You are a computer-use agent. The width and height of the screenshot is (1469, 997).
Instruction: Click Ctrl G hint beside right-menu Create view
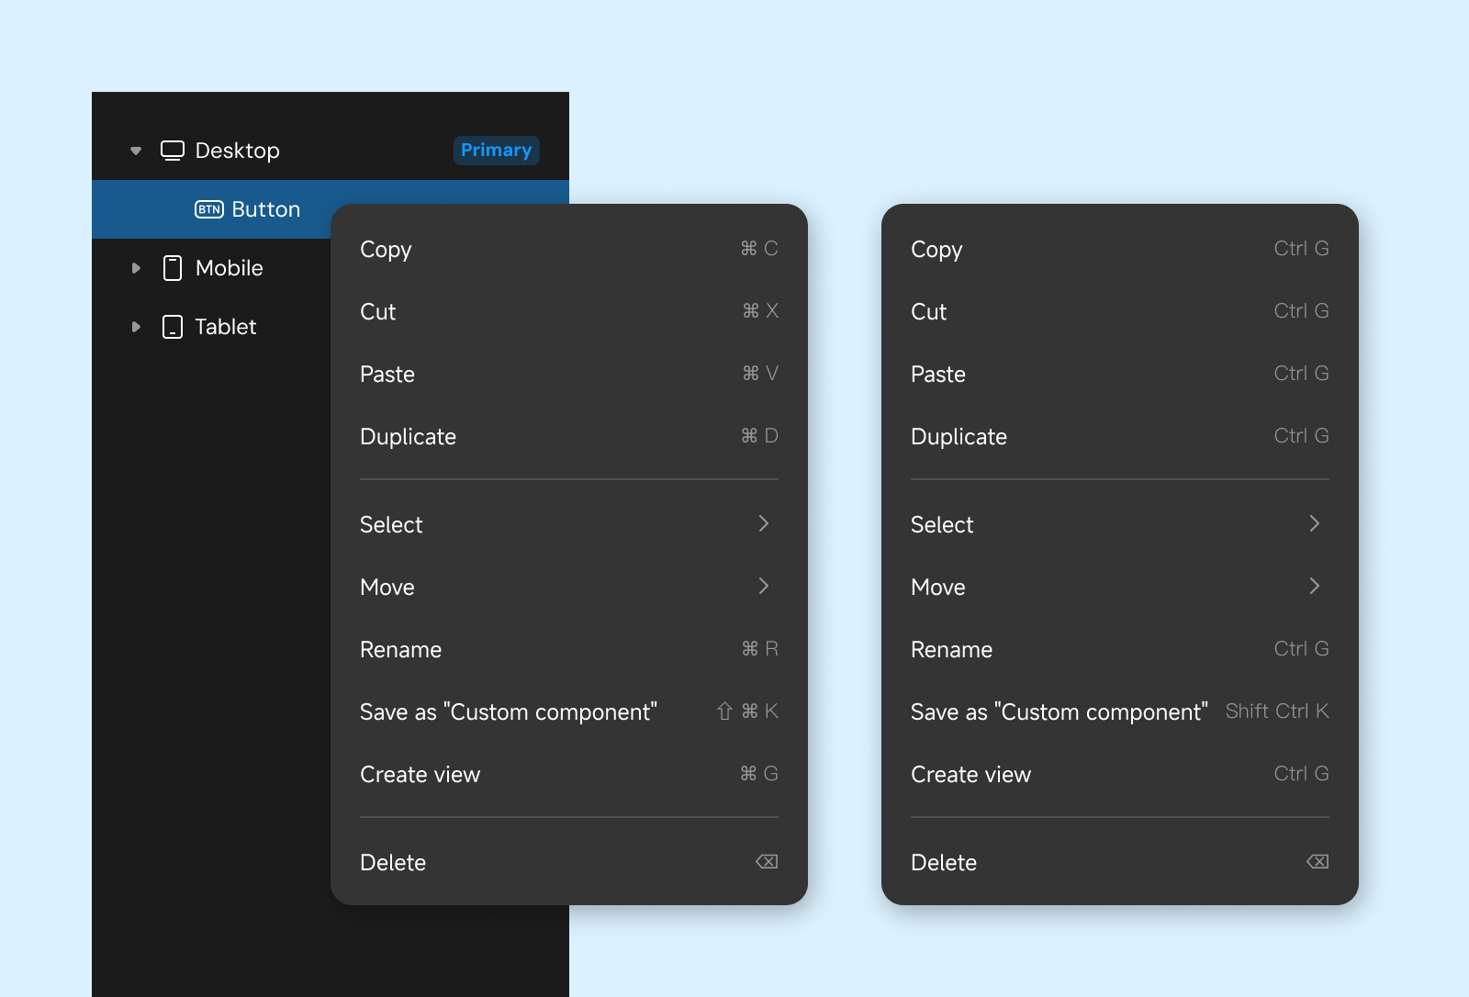point(1302,774)
